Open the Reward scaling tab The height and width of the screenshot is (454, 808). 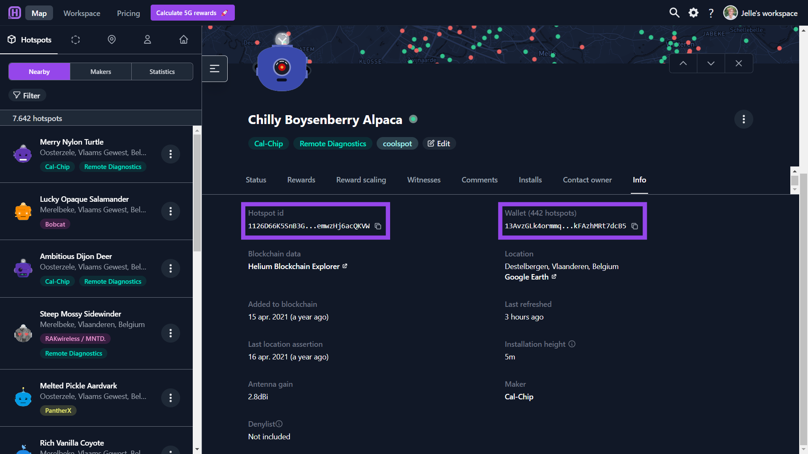(x=361, y=180)
